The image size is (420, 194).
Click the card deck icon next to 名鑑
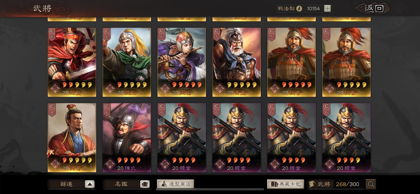pyautogui.click(x=145, y=184)
